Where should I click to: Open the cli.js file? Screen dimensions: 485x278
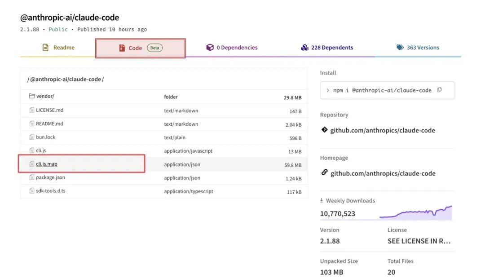[41, 150]
